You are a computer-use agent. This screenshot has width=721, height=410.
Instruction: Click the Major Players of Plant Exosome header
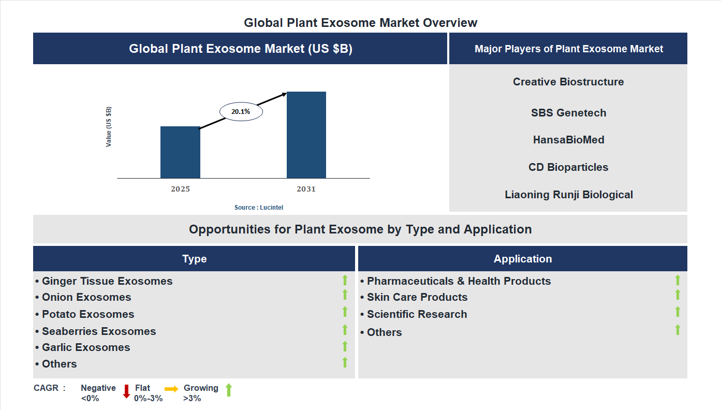568,48
